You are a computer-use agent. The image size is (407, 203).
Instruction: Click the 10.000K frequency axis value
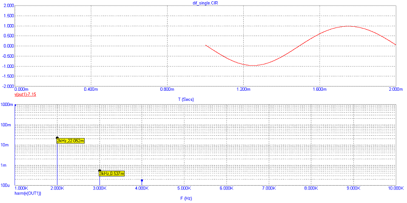coord(396,188)
